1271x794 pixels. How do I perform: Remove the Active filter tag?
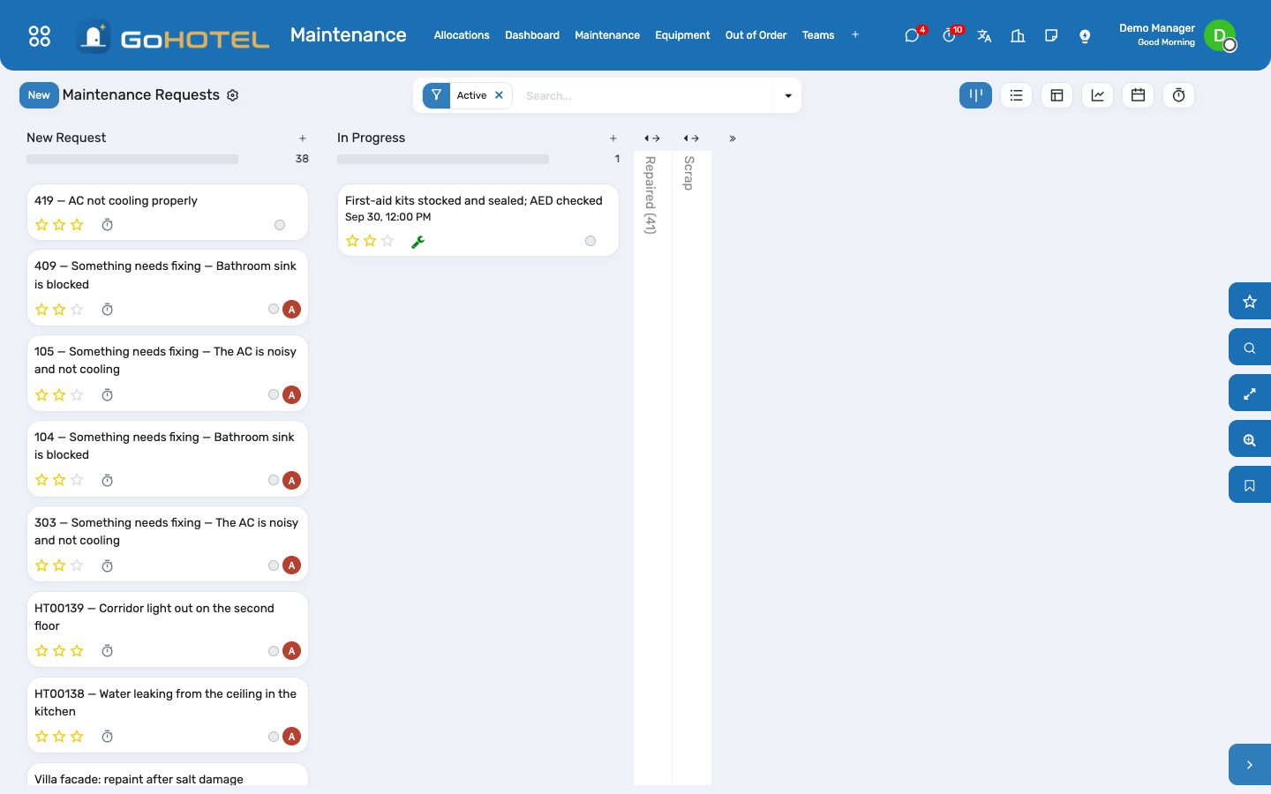[499, 95]
